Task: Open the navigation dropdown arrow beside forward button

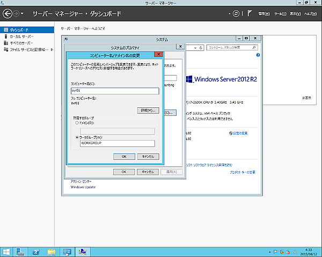Action: pos(23,13)
